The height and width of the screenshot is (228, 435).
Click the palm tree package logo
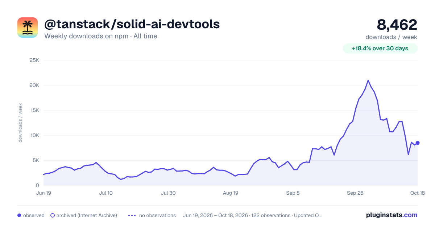[28, 28]
